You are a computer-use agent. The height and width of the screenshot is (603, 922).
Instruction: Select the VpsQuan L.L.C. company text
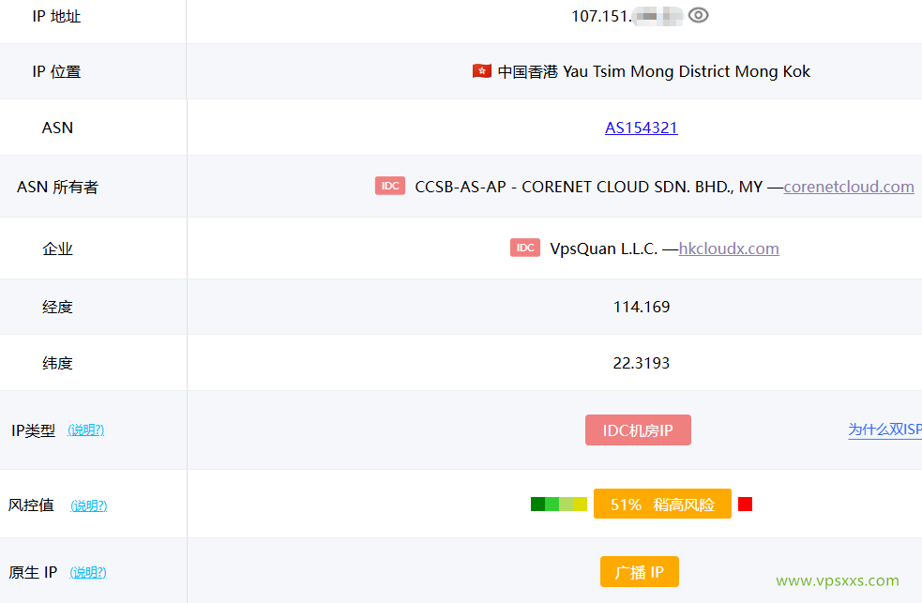[604, 249]
